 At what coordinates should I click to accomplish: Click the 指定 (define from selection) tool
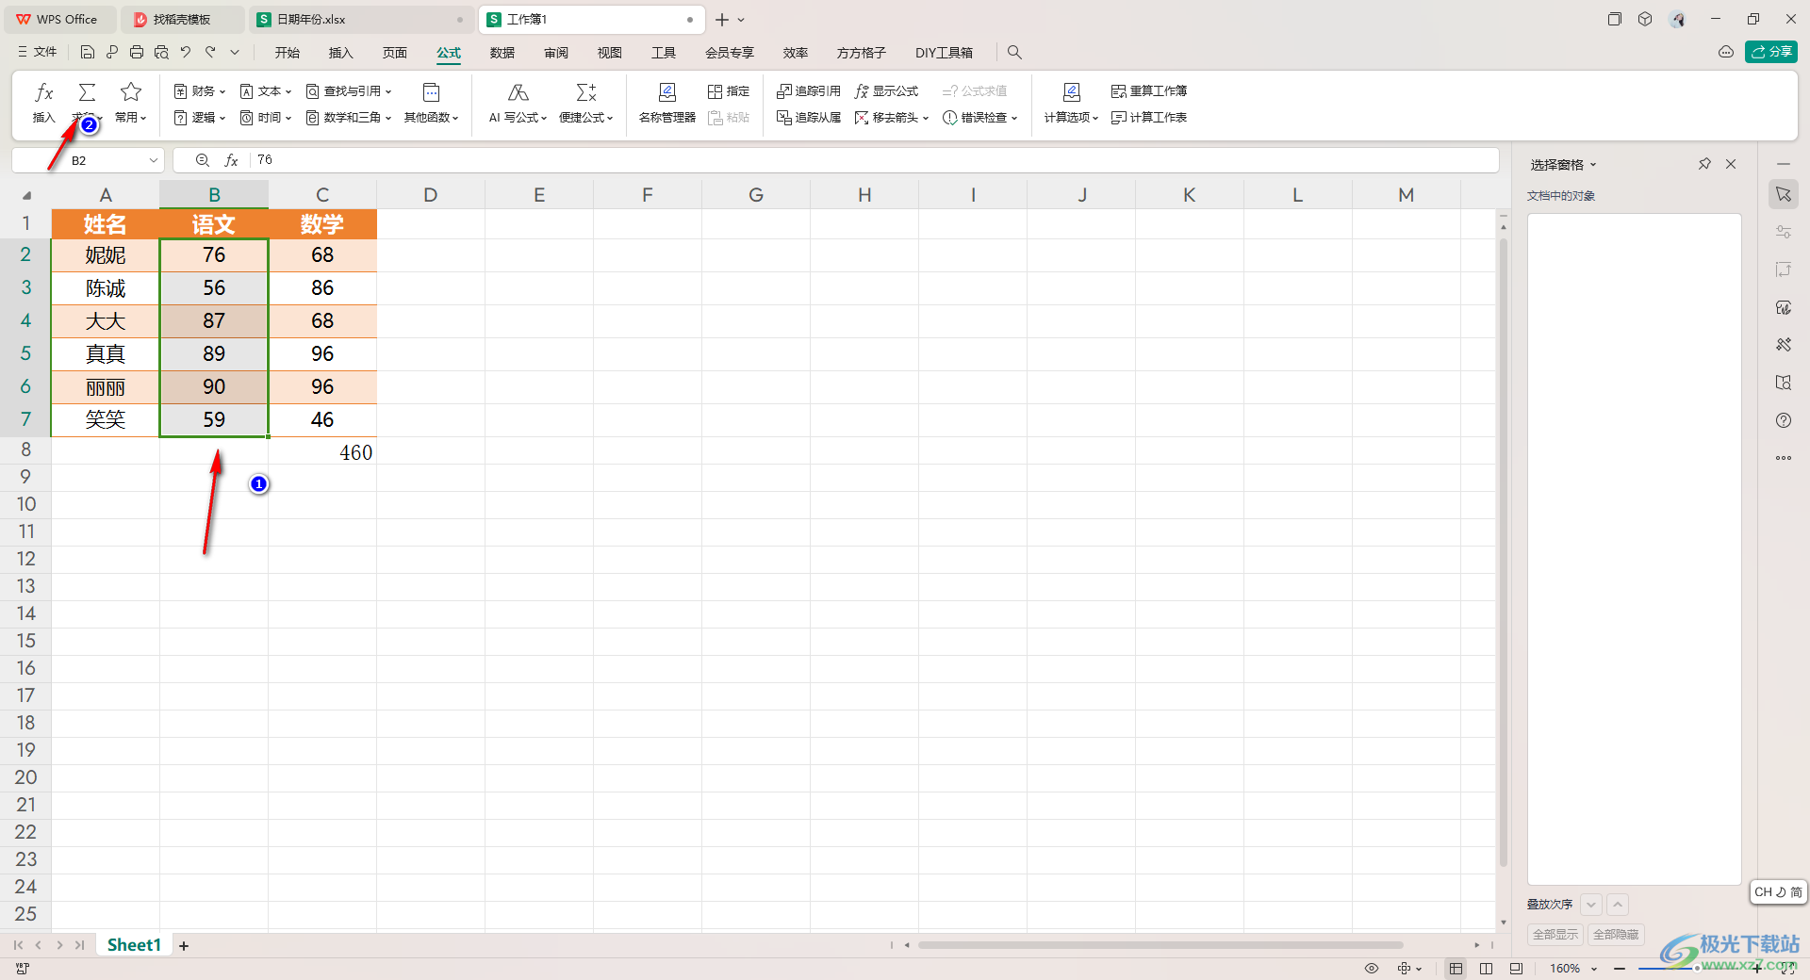tap(729, 91)
